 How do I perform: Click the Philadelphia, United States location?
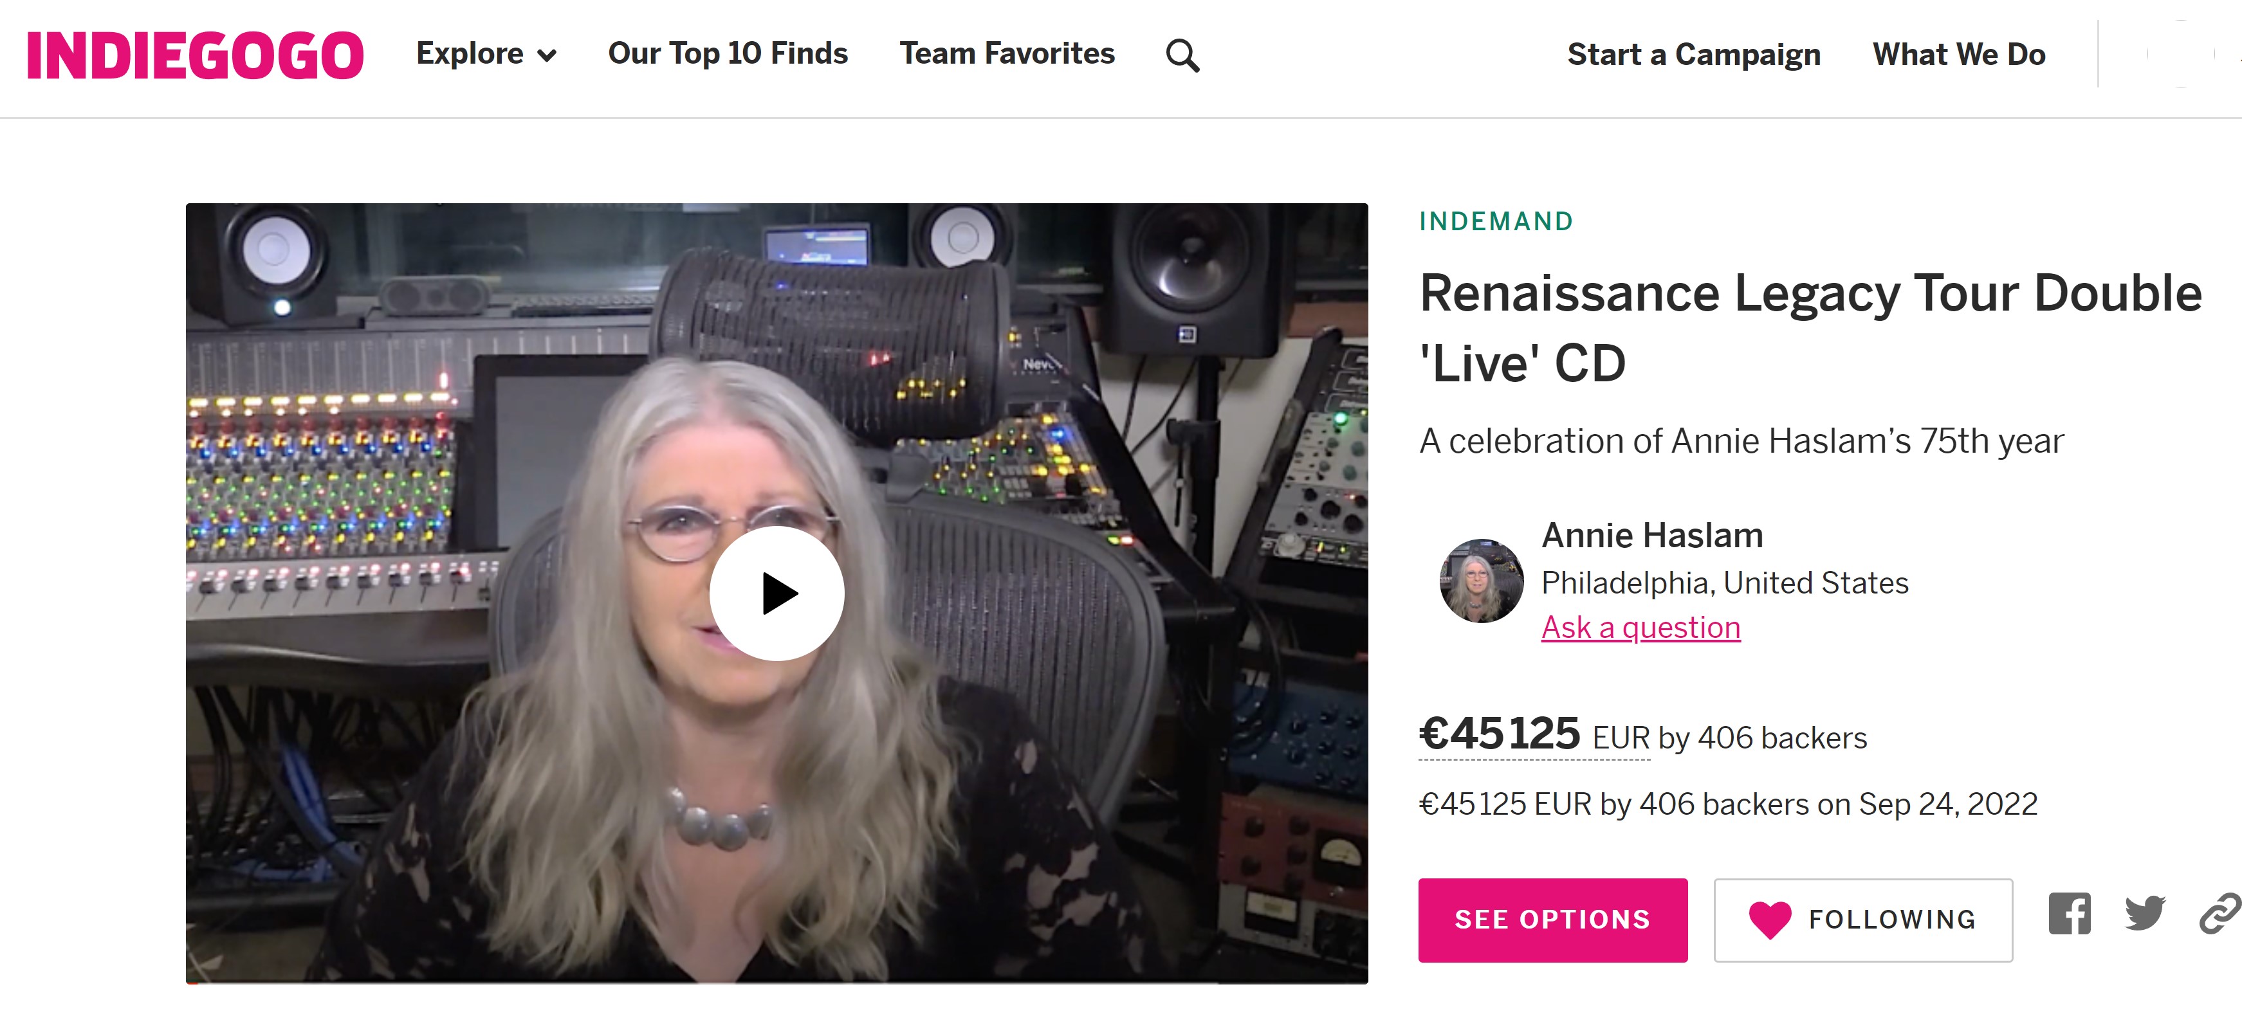click(x=1724, y=583)
